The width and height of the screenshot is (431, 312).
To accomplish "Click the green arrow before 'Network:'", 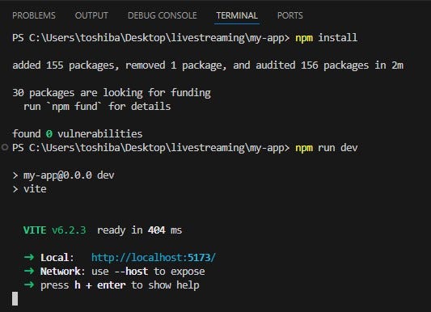I will click(29, 271).
